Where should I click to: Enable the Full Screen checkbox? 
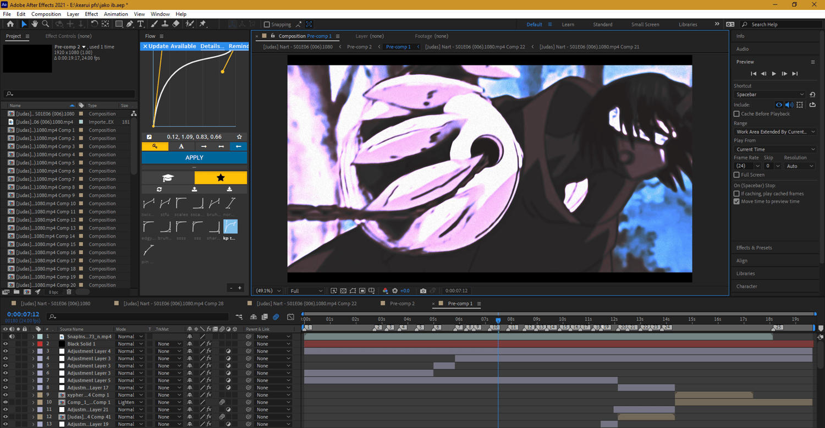(x=736, y=175)
